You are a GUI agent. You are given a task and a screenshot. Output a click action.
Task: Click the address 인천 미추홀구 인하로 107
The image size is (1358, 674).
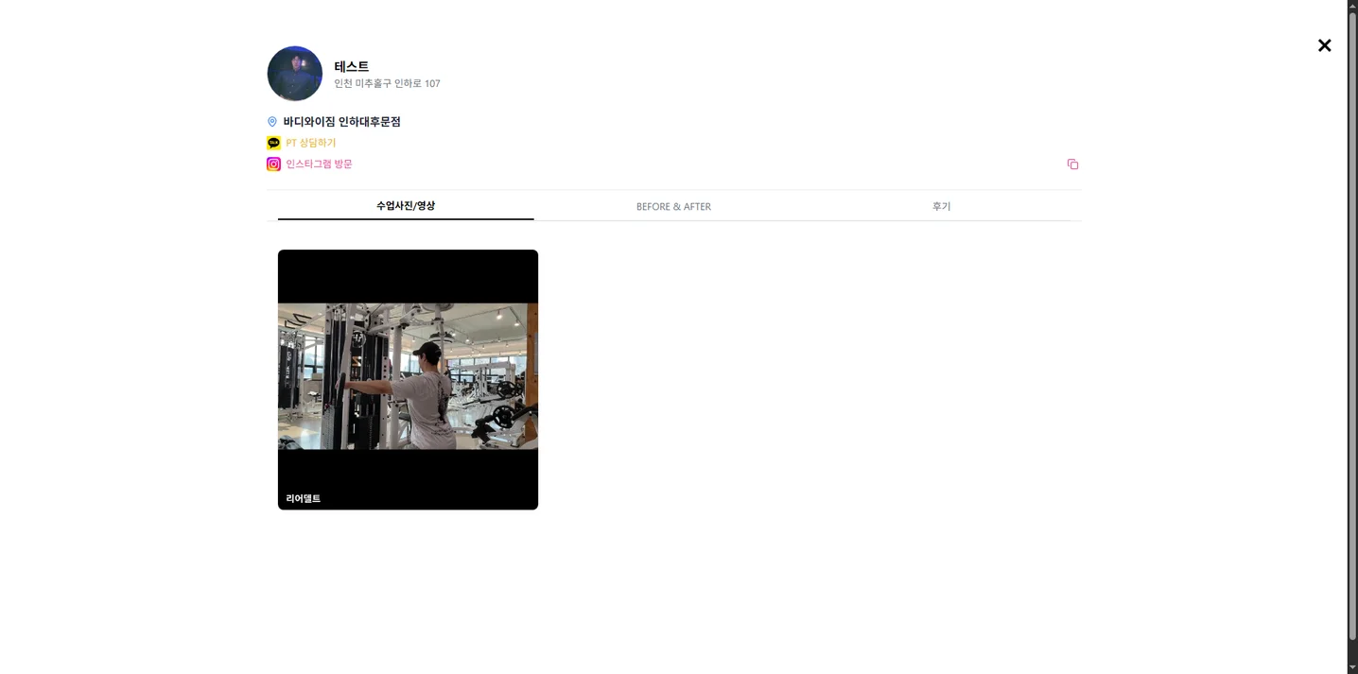tap(386, 83)
